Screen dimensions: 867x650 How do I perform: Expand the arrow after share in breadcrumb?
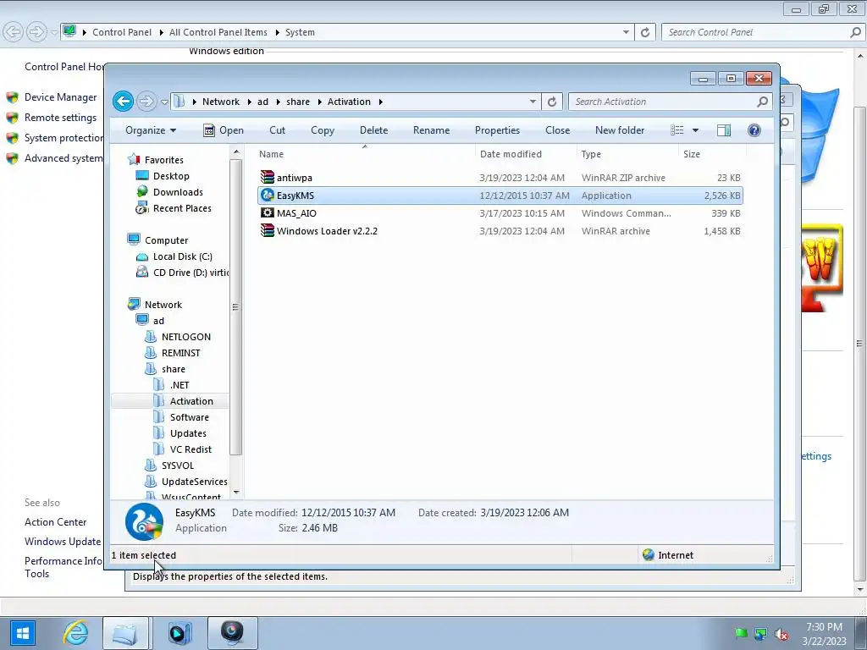pos(319,102)
